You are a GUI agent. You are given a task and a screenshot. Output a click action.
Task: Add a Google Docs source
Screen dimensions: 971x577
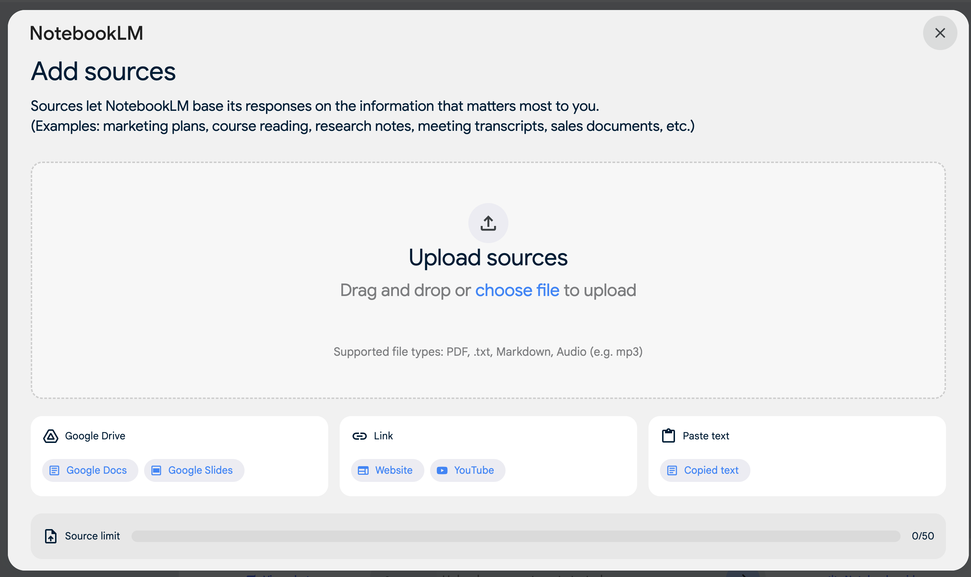click(x=90, y=470)
